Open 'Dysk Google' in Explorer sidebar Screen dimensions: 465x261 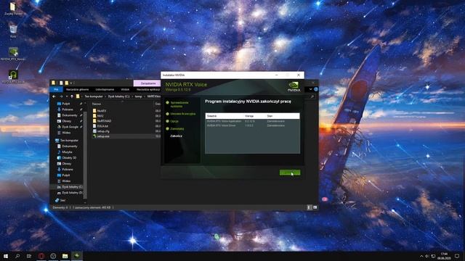point(70,127)
